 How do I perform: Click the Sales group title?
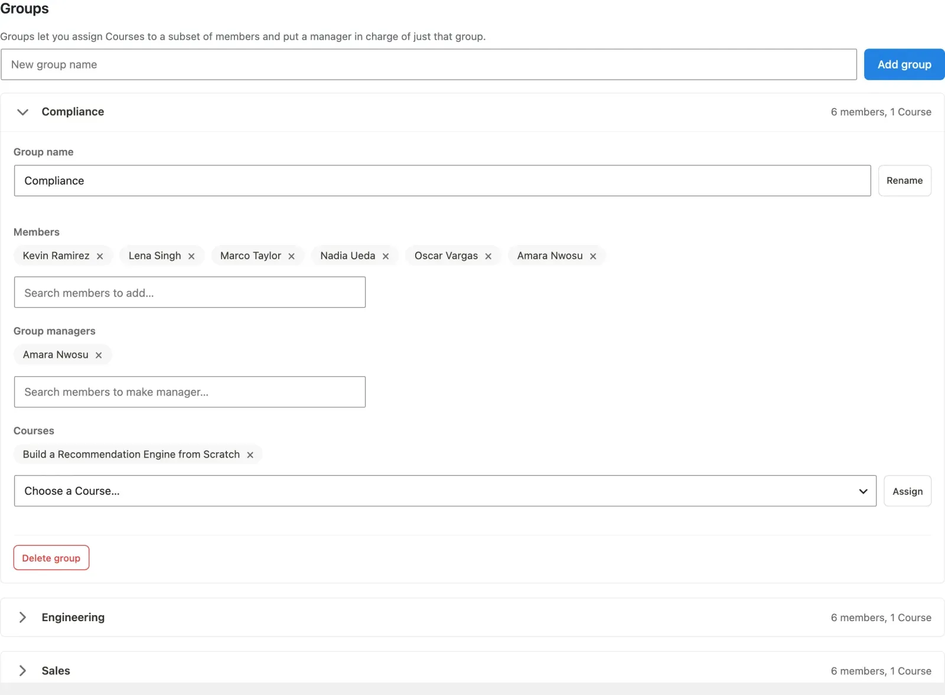pyautogui.click(x=56, y=670)
